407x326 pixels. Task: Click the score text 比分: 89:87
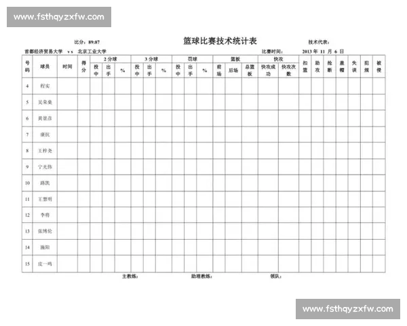(x=87, y=42)
